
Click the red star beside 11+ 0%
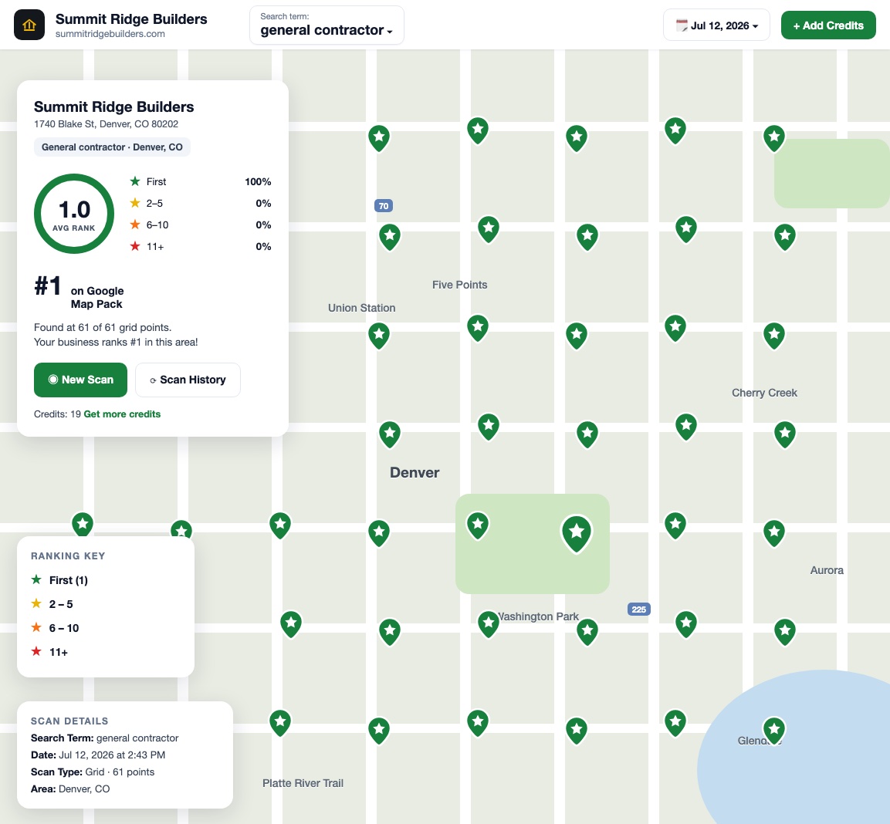tap(135, 245)
